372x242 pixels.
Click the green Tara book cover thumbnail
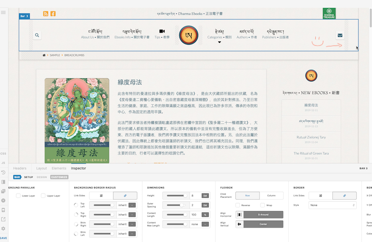tap(77, 121)
